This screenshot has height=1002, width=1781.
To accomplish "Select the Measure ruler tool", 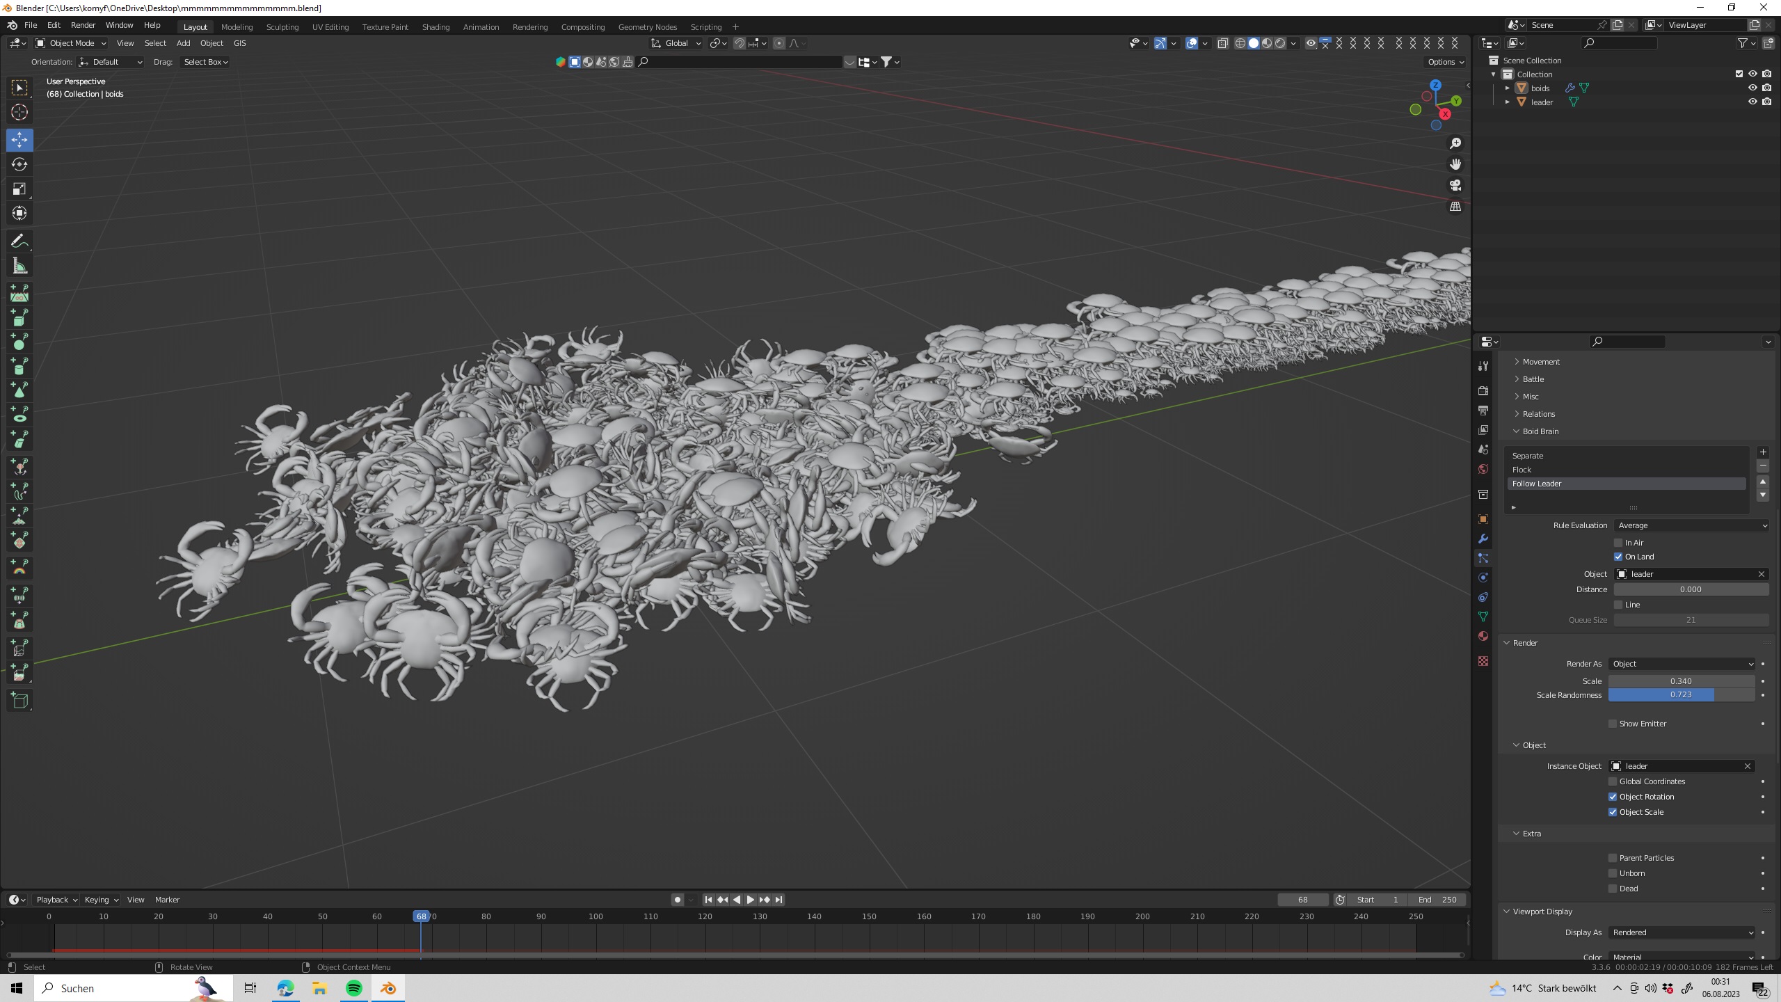I will (19, 267).
